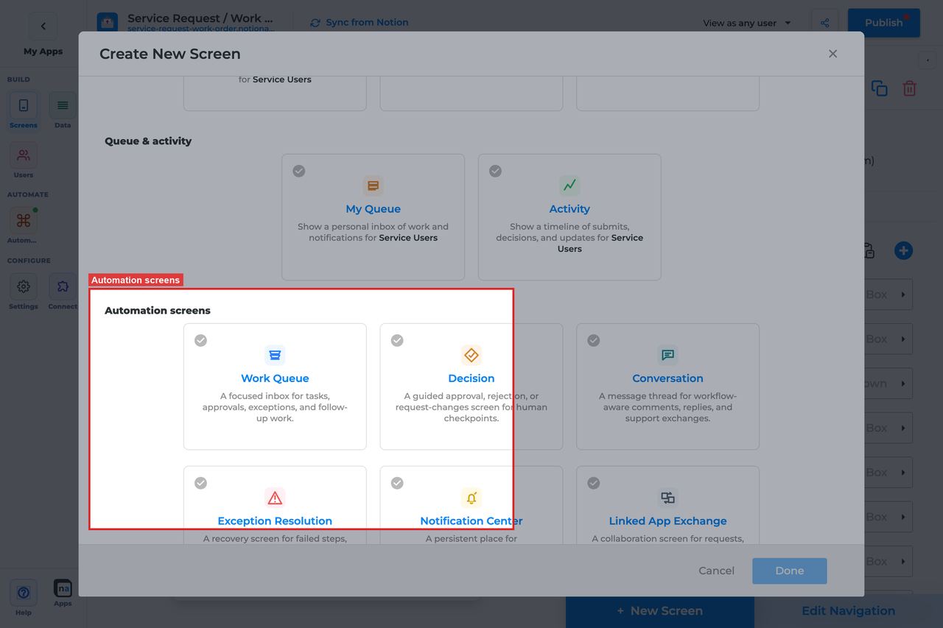This screenshot has height=628, width=943.
Task: Click the Conversation title text
Action: [667, 378]
